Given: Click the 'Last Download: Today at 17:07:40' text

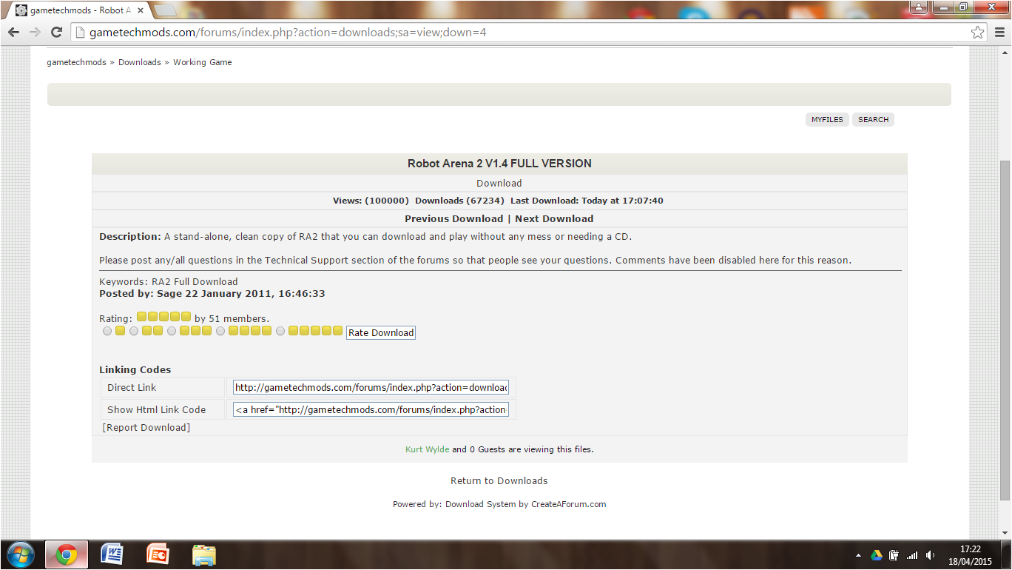Looking at the screenshot, I should pyautogui.click(x=587, y=201).
